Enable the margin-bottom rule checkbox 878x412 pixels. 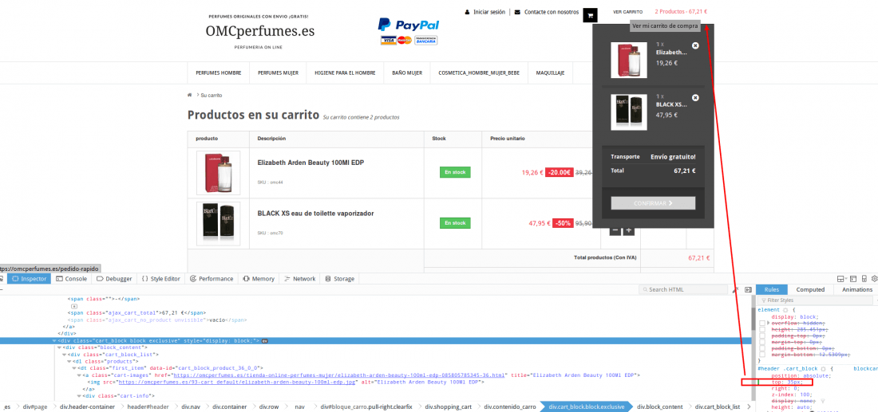761,355
